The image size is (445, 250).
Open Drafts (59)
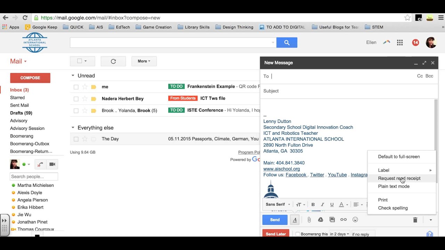(x=21, y=113)
